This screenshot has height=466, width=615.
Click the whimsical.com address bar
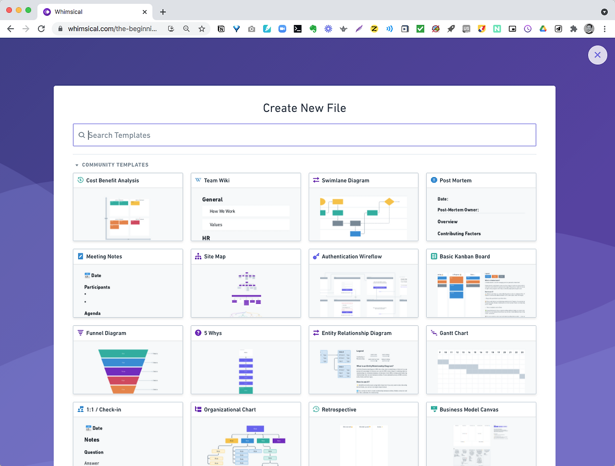112,29
